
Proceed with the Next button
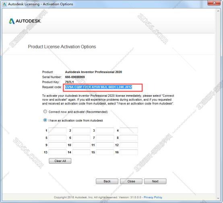(x=155, y=181)
